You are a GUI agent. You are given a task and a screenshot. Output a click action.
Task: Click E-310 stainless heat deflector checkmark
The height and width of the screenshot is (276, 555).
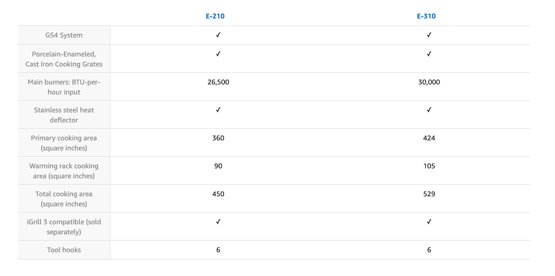tap(429, 110)
